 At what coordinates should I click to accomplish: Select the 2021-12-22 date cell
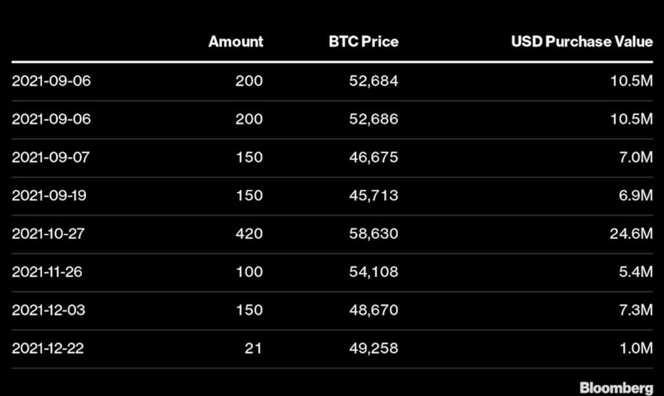[48, 348]
